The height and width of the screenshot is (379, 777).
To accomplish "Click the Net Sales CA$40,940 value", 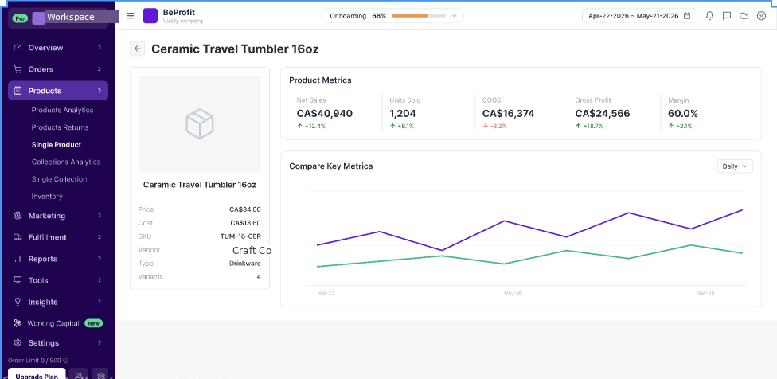I will point(325,113).
